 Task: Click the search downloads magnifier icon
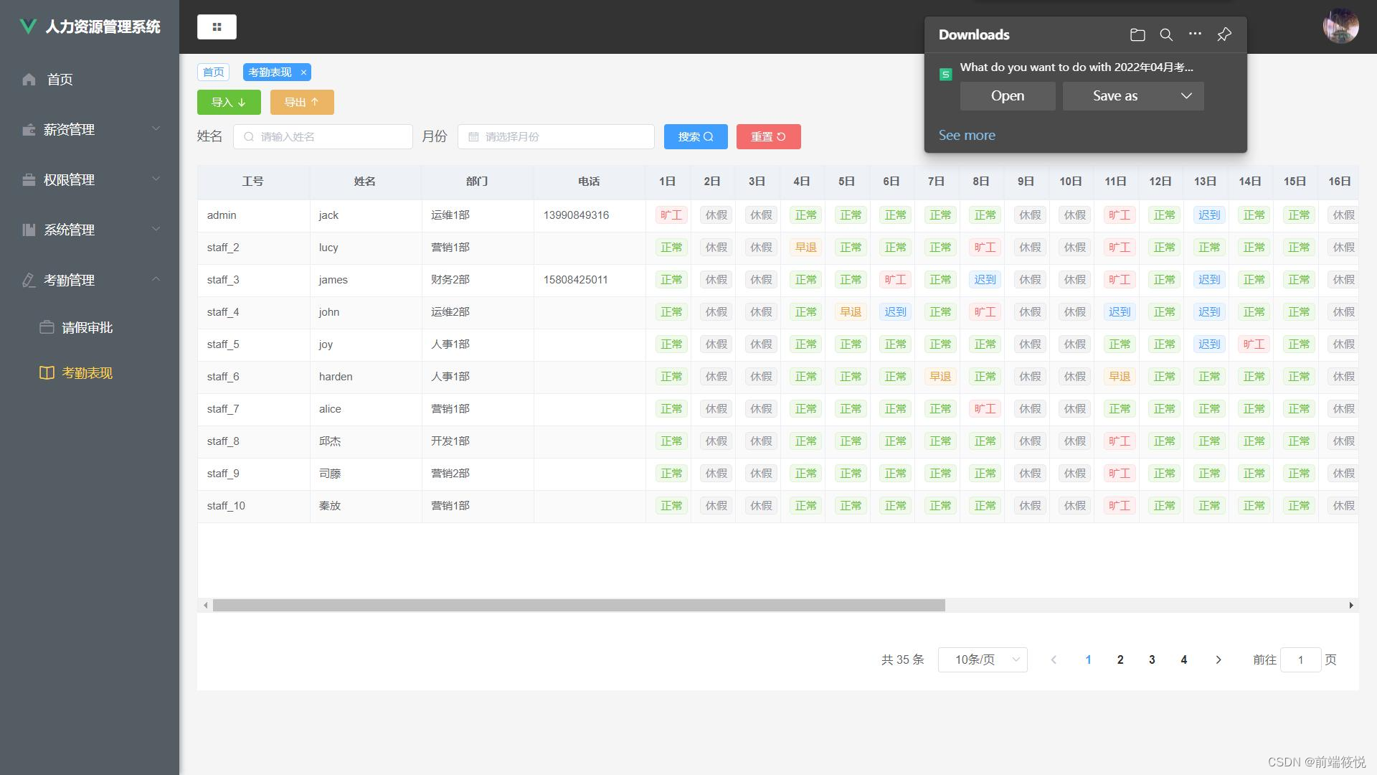click(x=1166, y=34)
